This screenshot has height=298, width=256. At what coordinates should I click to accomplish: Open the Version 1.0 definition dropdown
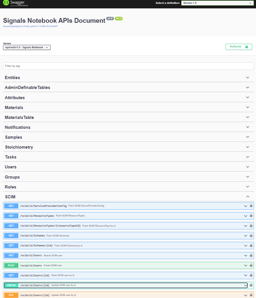[x=217, y=3]
